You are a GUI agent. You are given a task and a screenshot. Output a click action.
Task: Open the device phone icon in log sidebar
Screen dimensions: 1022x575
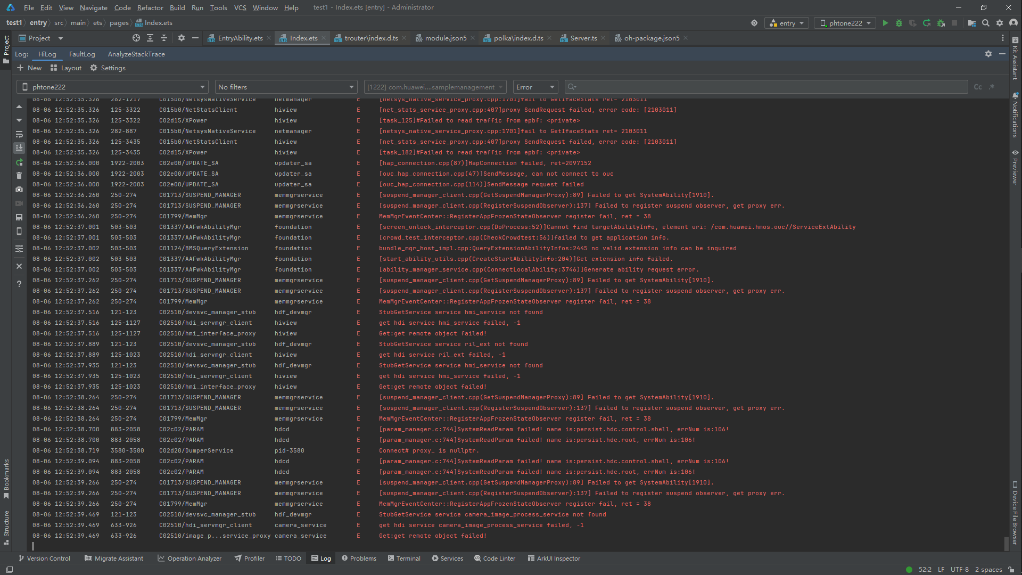[x=19, y=231]
